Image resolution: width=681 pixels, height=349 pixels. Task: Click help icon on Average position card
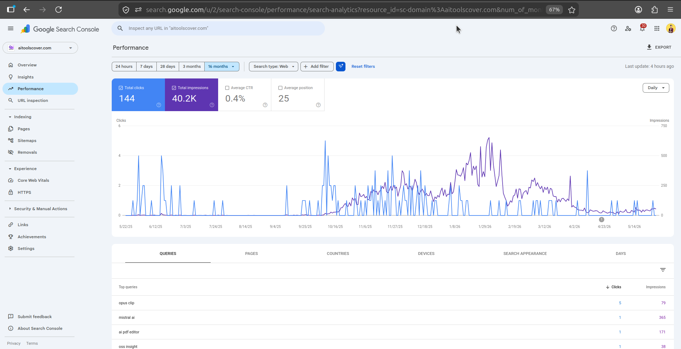319,105
